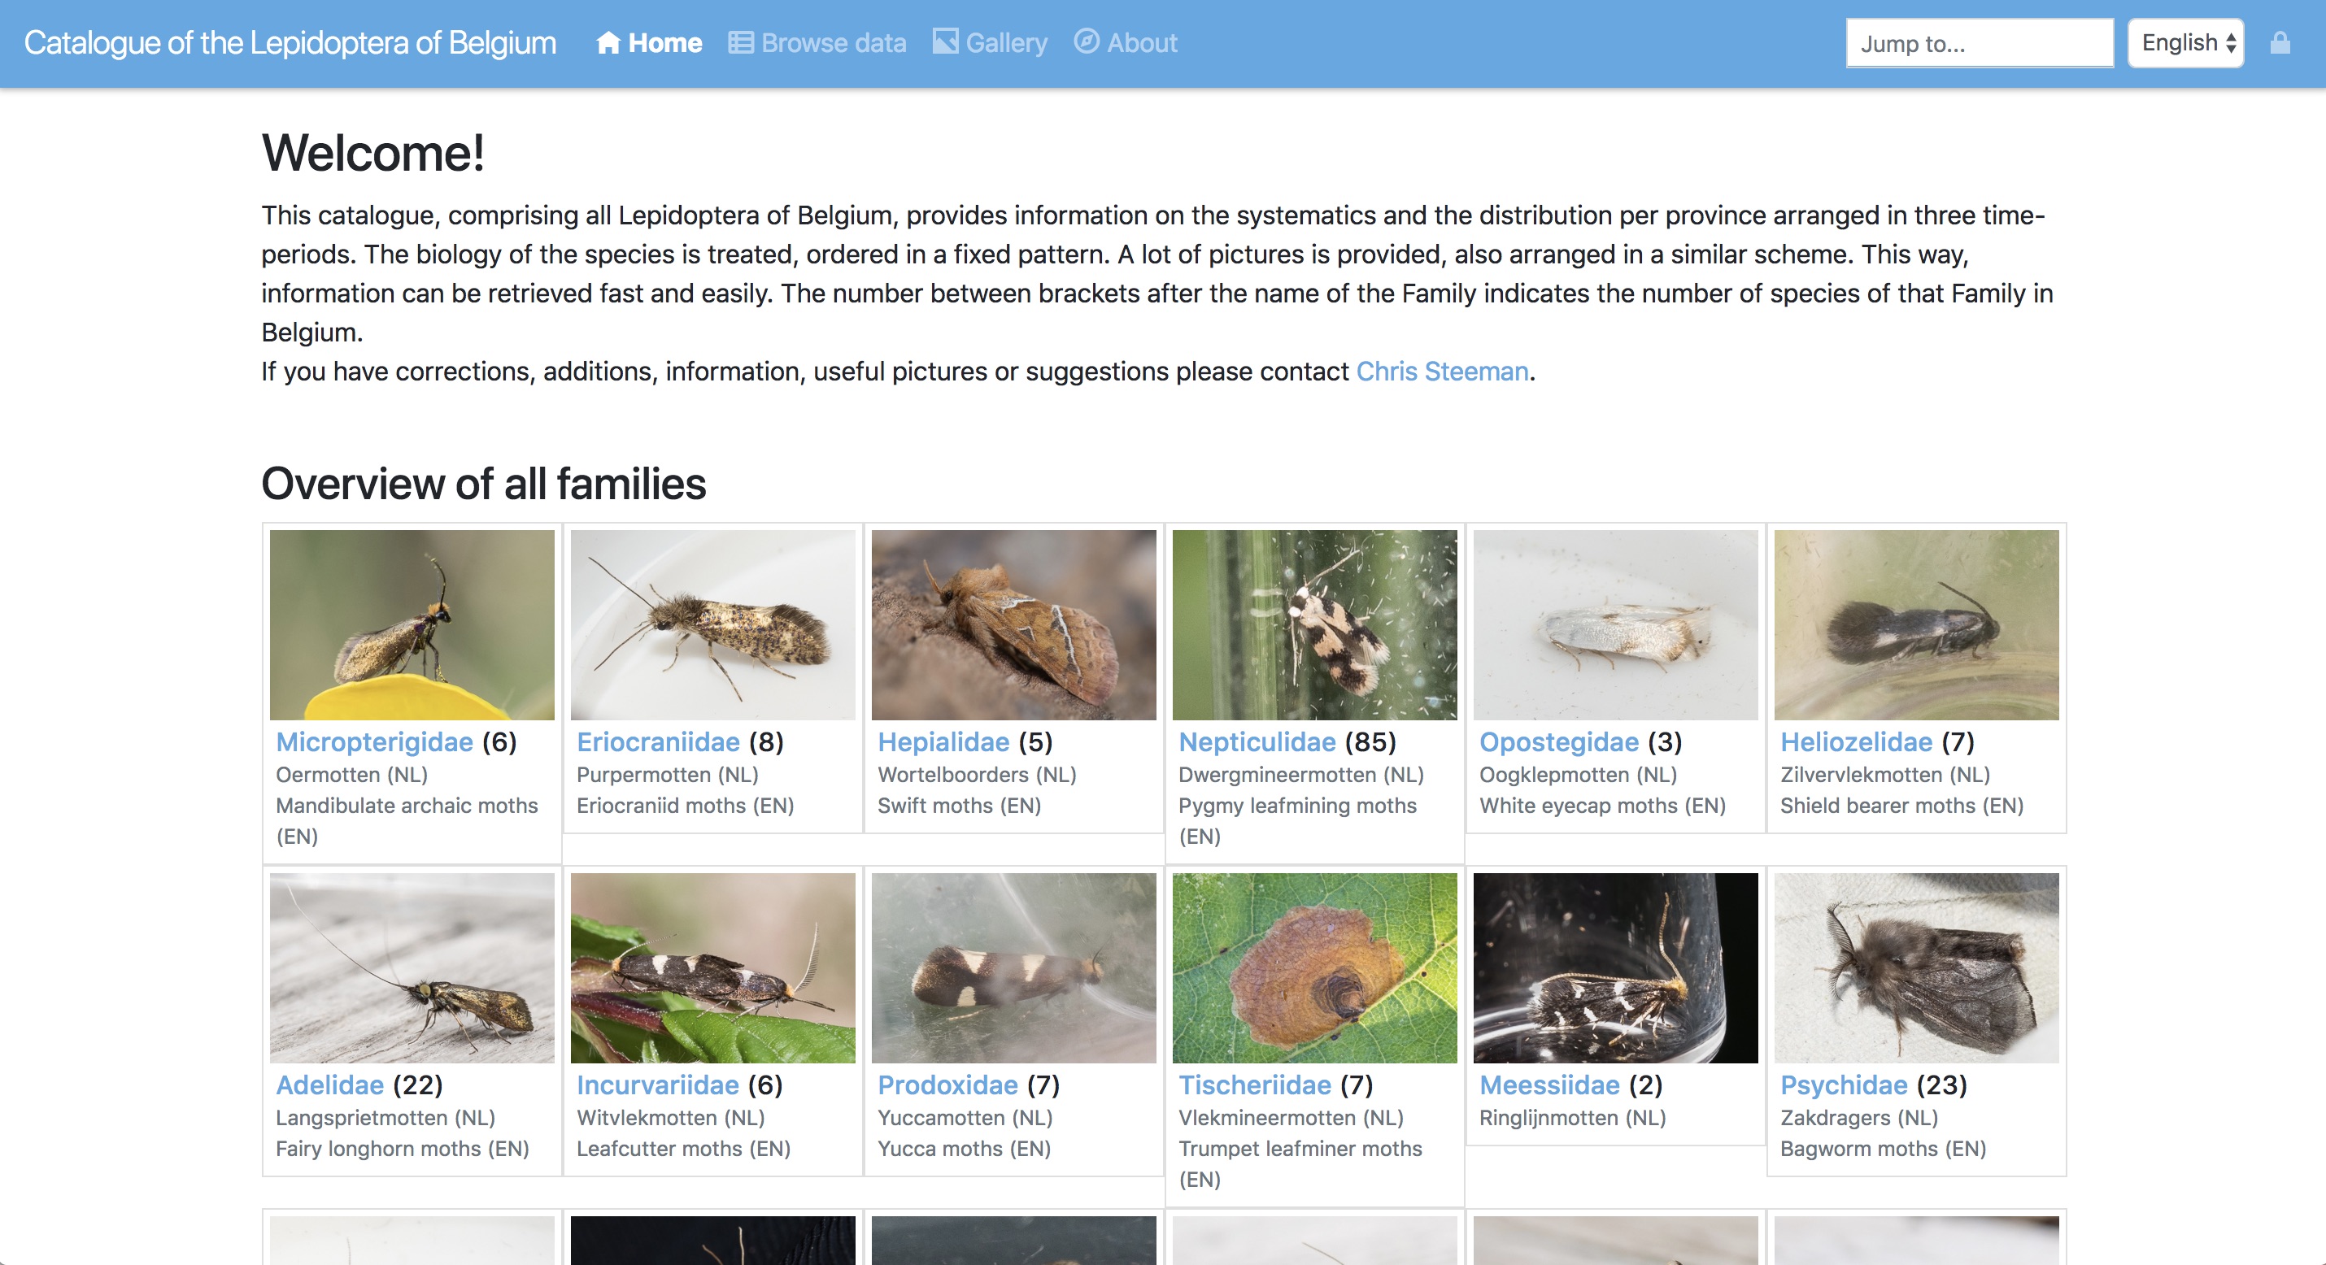Click the Browse data table icon

740,42
